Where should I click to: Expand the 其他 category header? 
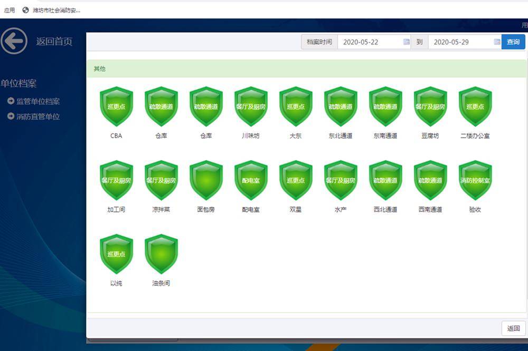(x=306, y=69)
